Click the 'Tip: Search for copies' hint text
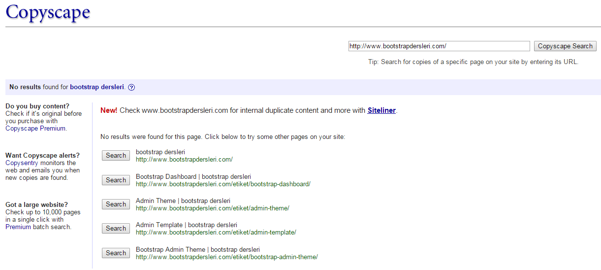The width and height of the screenshot is (601, 270). point(473,62)
